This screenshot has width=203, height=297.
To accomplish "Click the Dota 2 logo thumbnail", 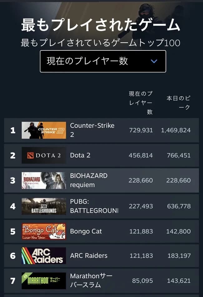I will point(44,155).
